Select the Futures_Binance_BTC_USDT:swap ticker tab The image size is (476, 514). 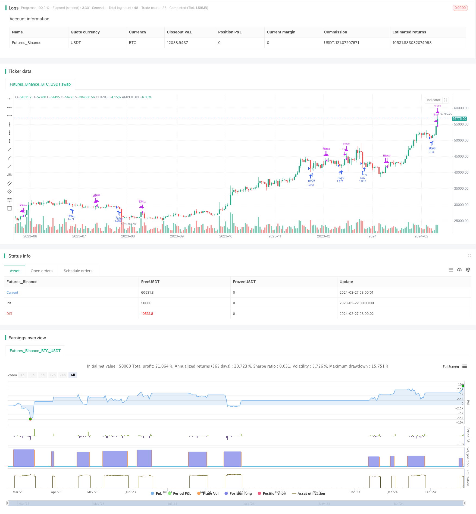[40, 84]
